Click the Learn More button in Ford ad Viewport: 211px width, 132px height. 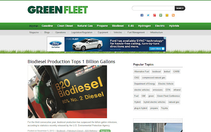pyautogui.click(x=156, y=49)
